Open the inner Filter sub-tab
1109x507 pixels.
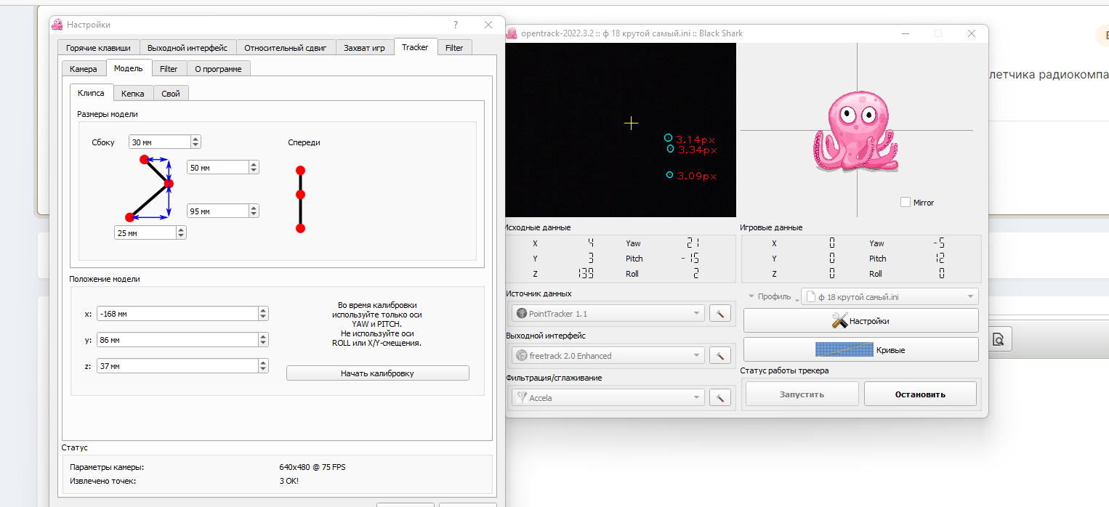click(169, 69)
